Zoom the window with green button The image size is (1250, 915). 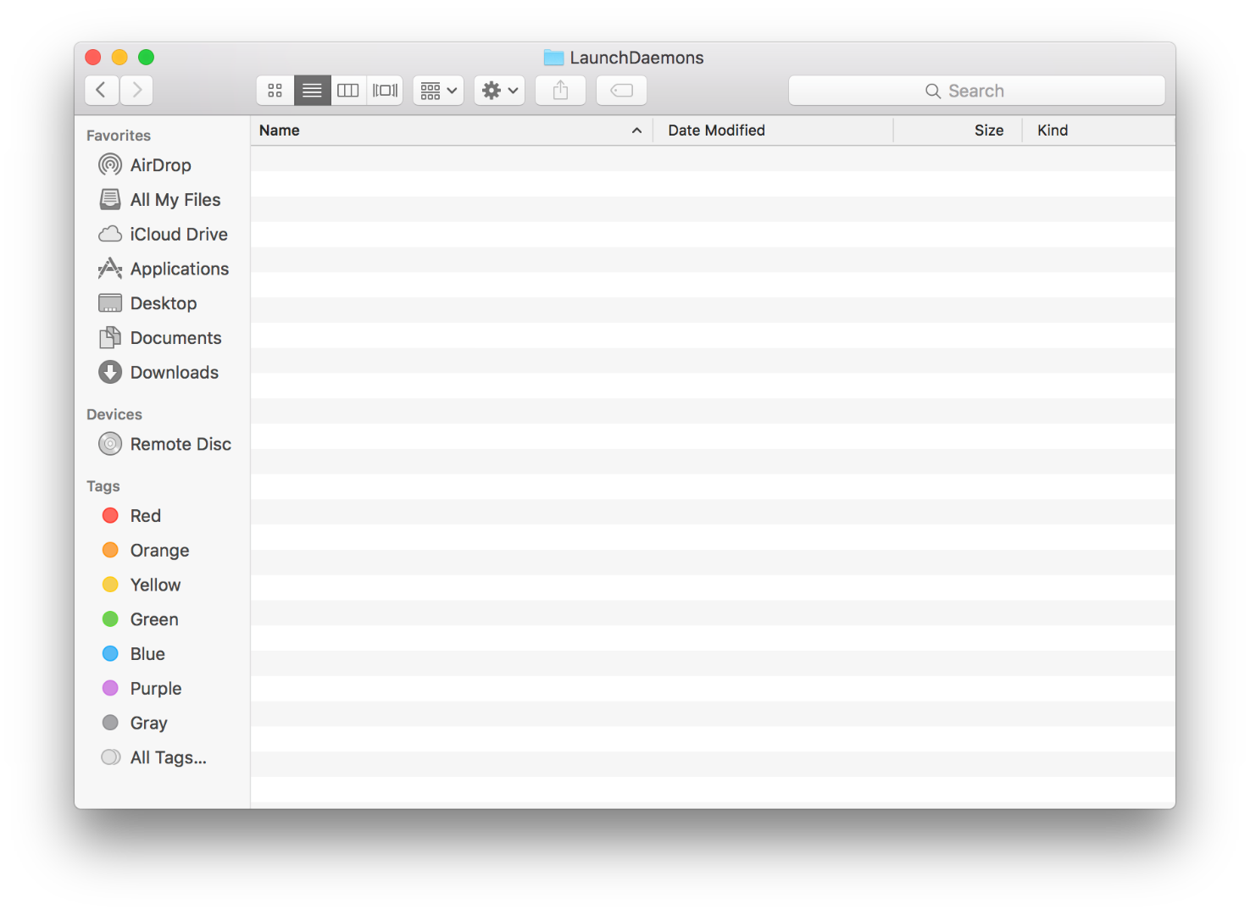[146, 57]
